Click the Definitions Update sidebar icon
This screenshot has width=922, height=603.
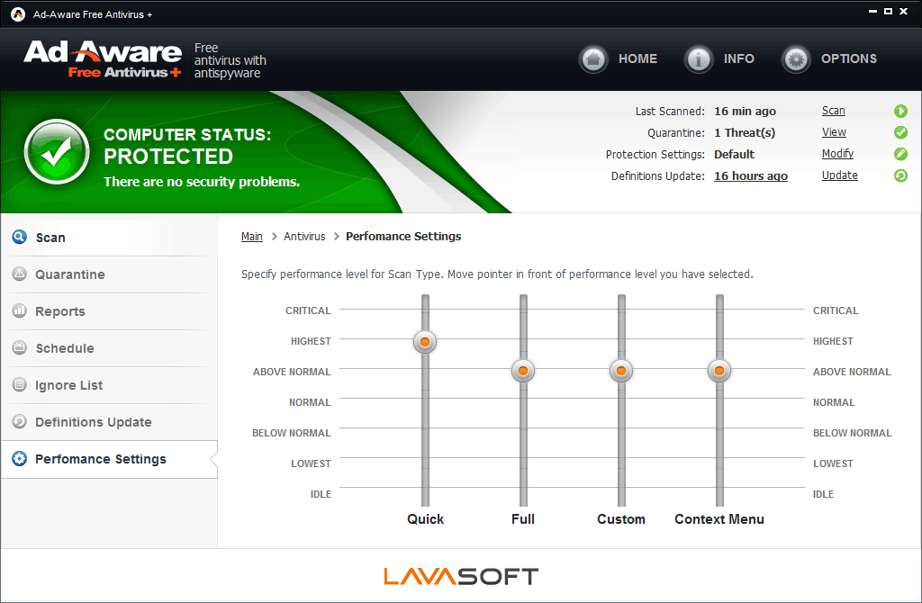20,422
